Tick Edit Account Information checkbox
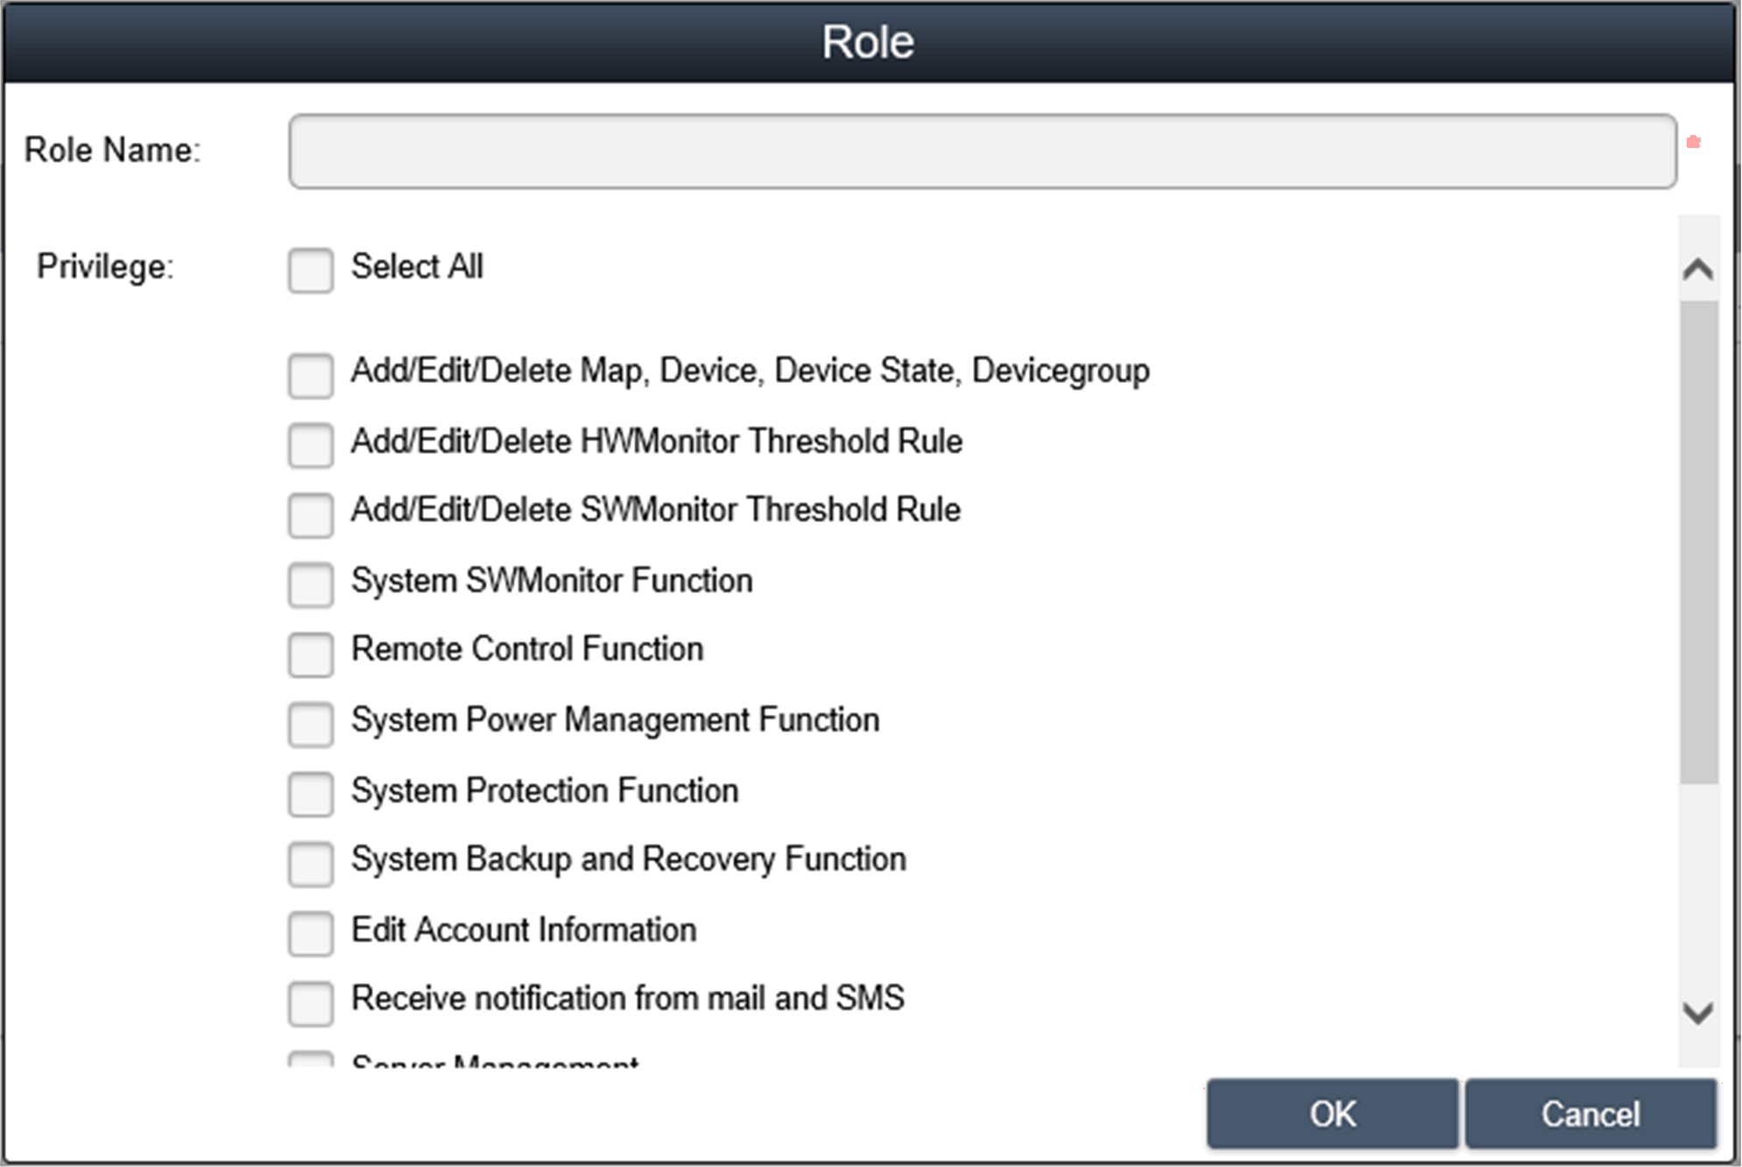1742x1167 pixels. tap(310, 933)
